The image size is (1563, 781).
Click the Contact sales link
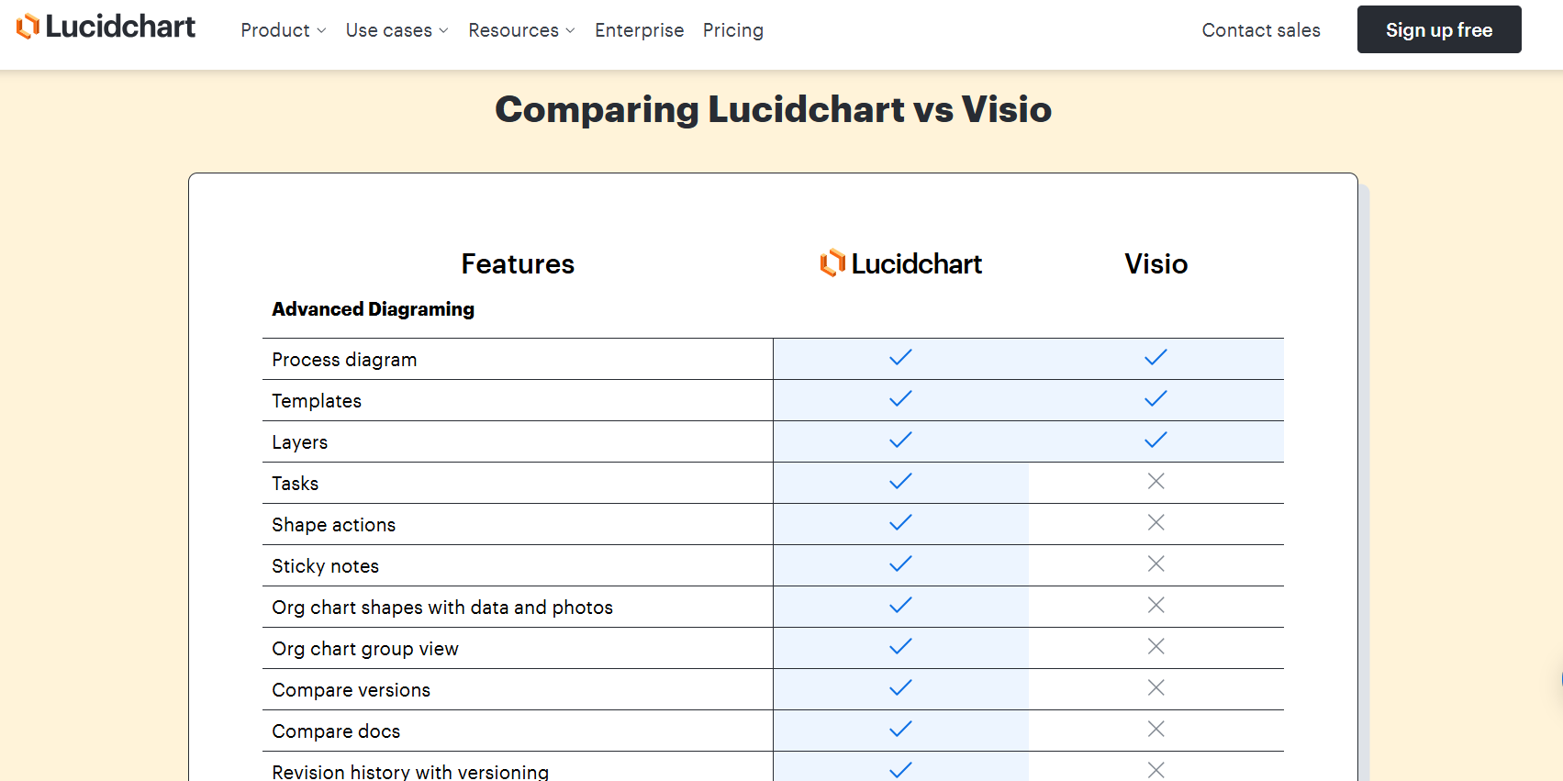tap(1260, 30)
